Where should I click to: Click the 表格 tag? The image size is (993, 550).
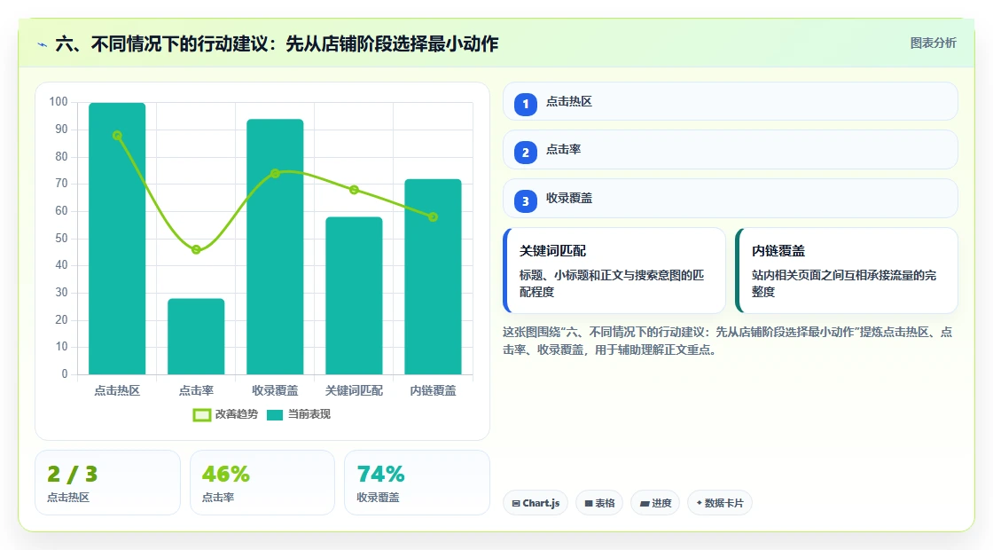(599, 503)
